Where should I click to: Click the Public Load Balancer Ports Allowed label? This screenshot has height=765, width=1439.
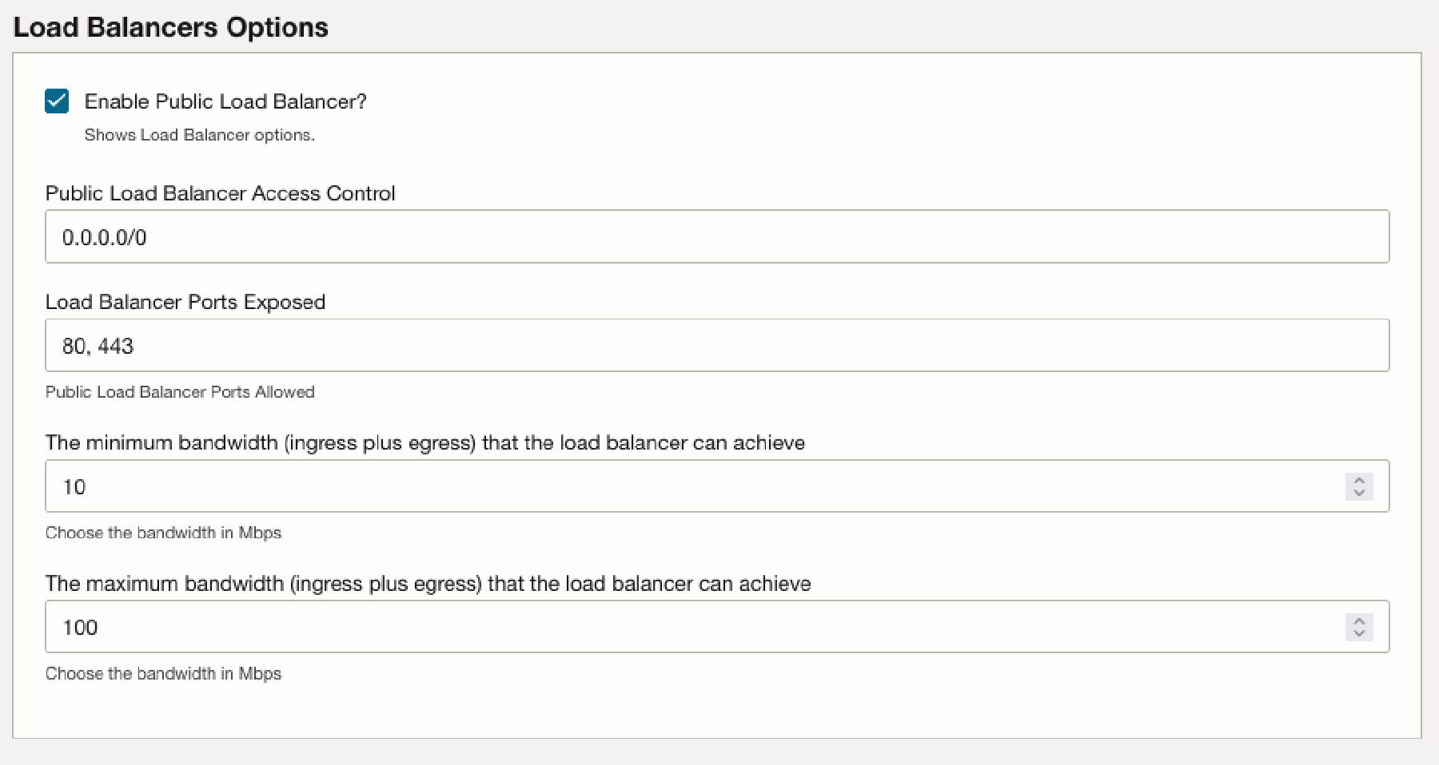tap(180, 391)
